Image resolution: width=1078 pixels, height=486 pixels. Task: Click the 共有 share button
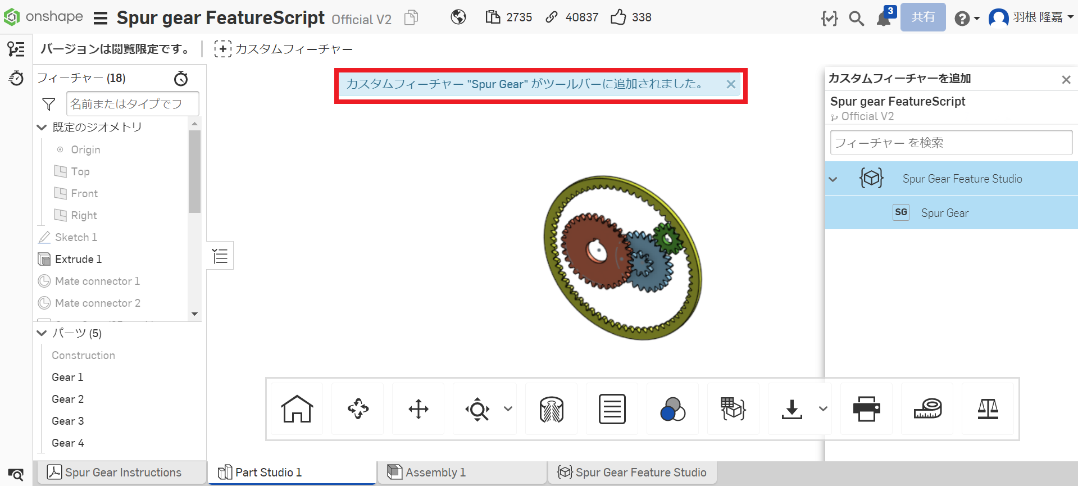click(x=923, y=17)
